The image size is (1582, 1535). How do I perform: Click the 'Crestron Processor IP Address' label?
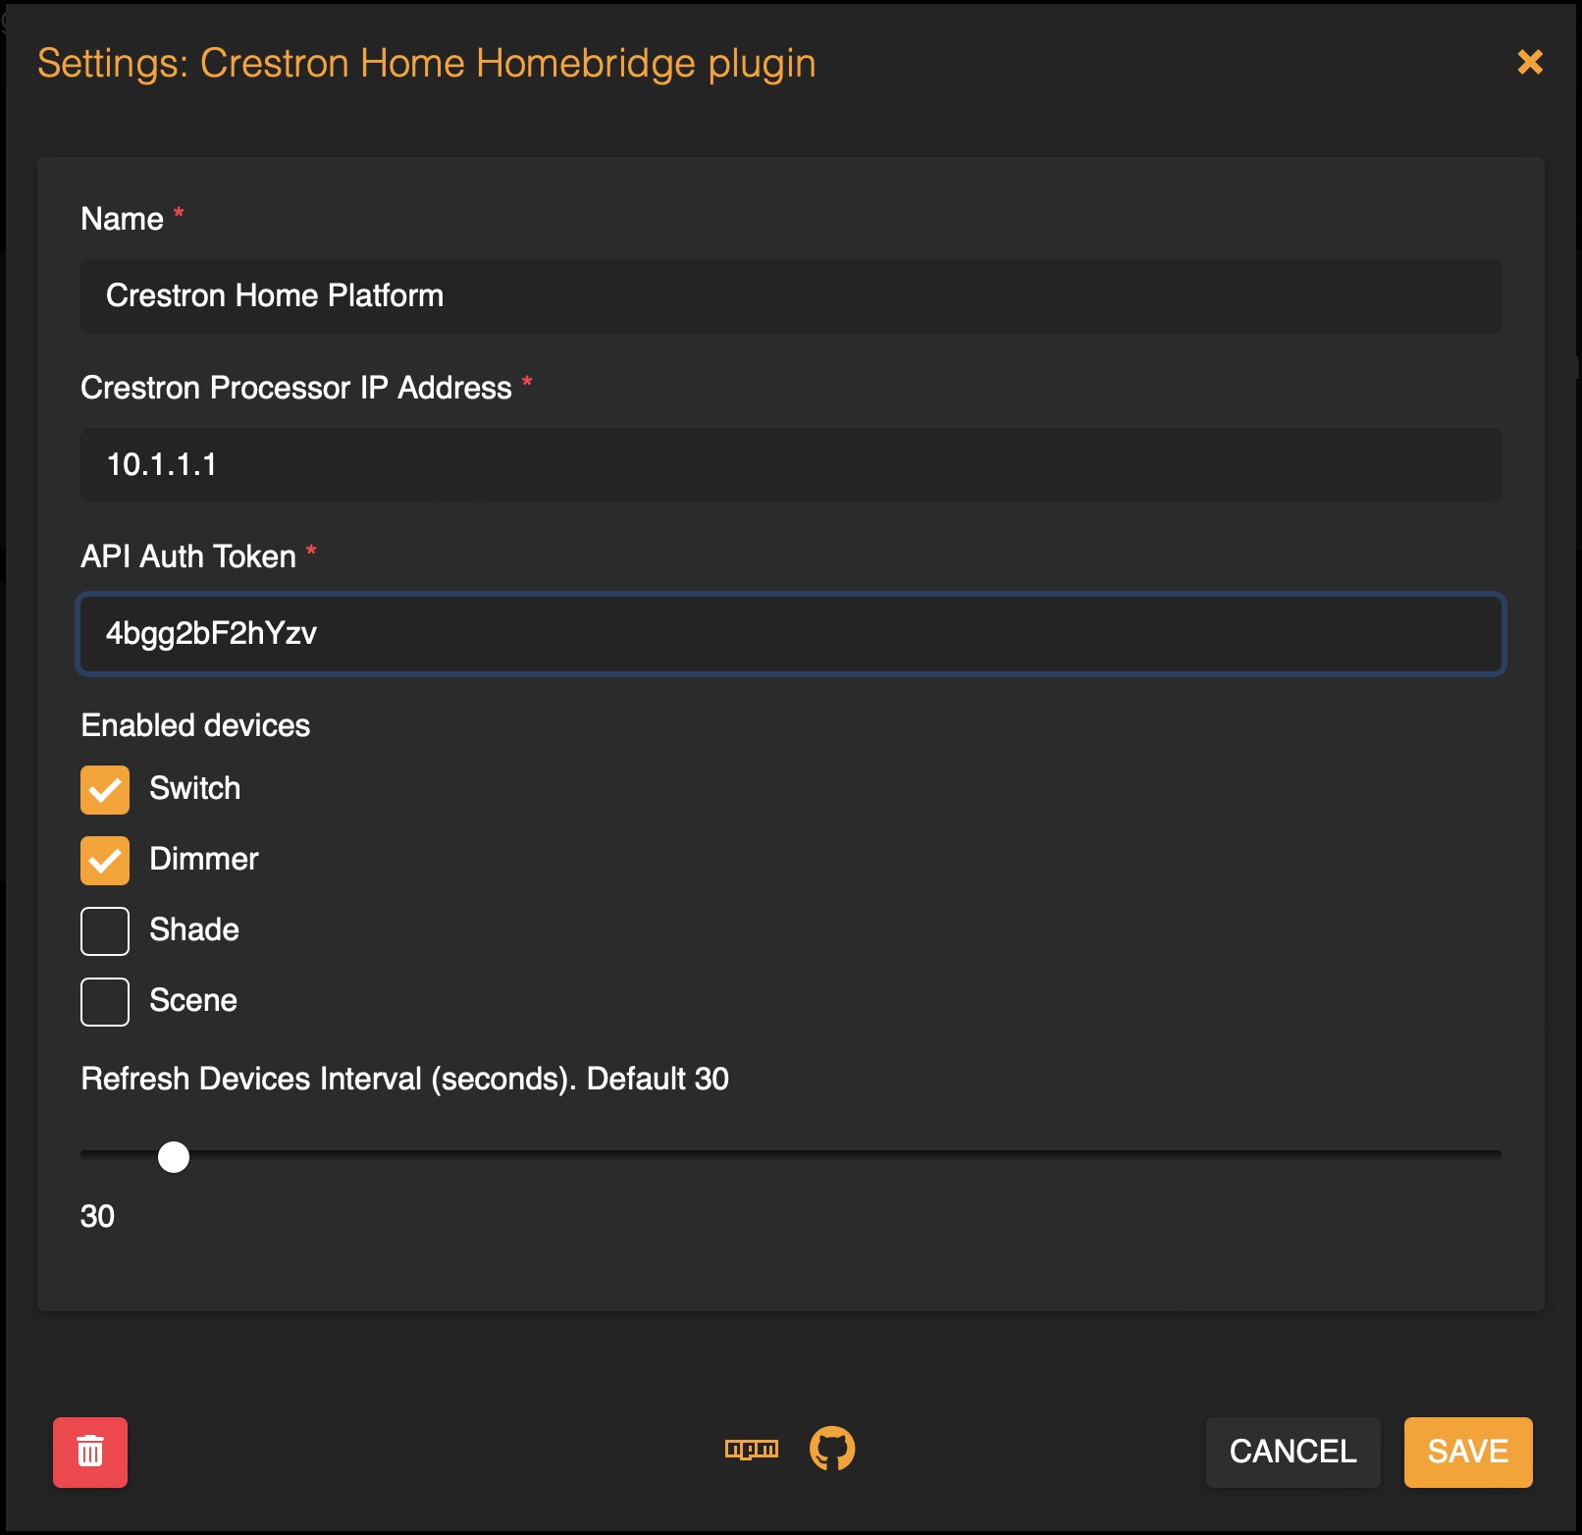[296, 388]
